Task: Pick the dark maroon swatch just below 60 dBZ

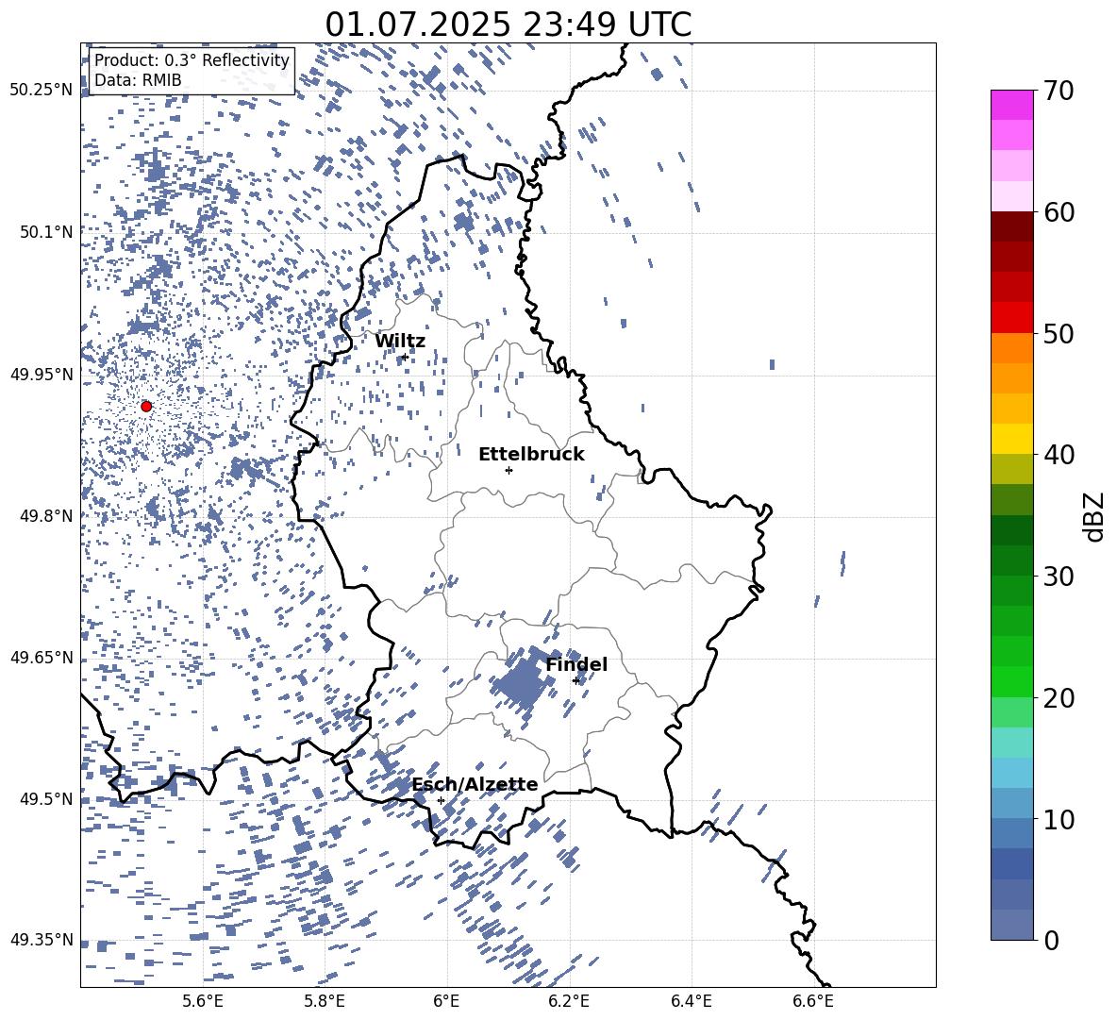Action: pos(1011,226)
